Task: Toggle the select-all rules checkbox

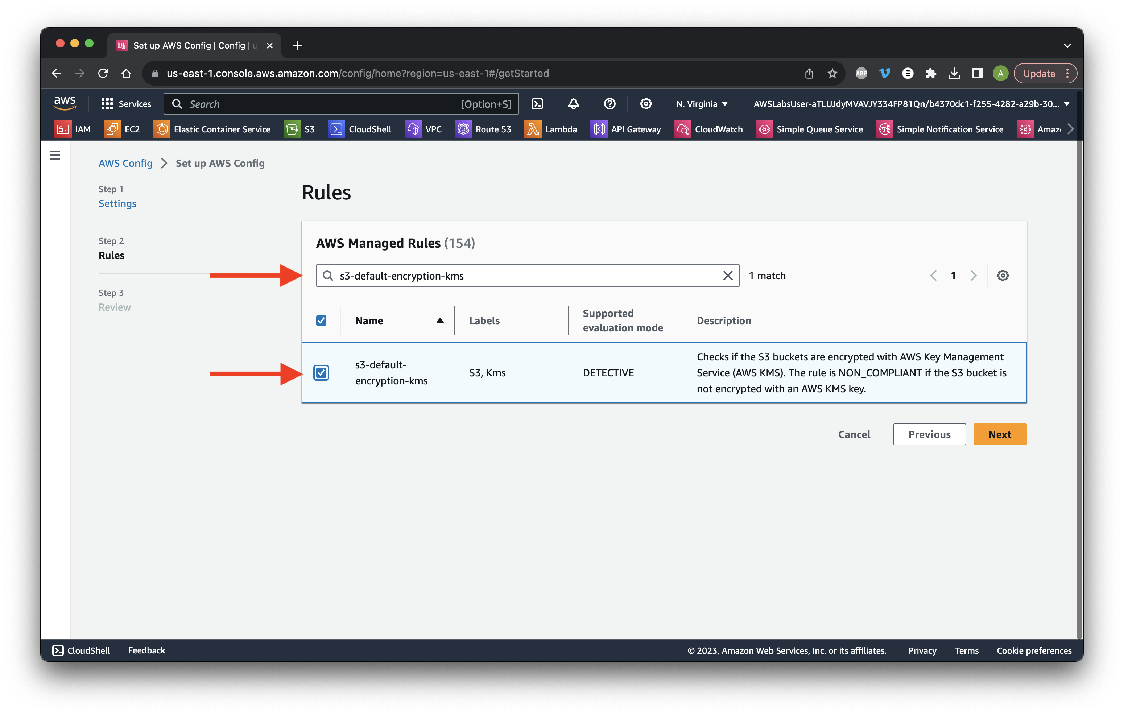Action: (321, 321)
